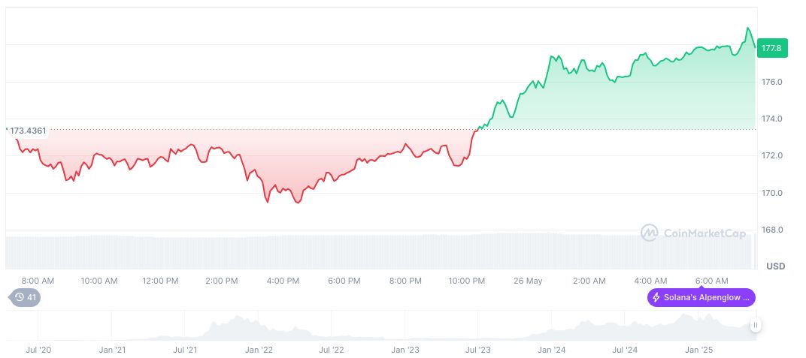Click the 41 events counter badge
The height and width of the screenshot is (358, 806).
click(x=31, y=297)
